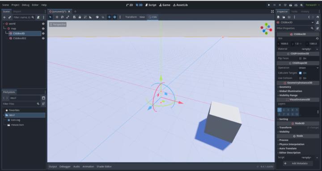
Task: Open the Debug menu
Action: pos(25,5)
